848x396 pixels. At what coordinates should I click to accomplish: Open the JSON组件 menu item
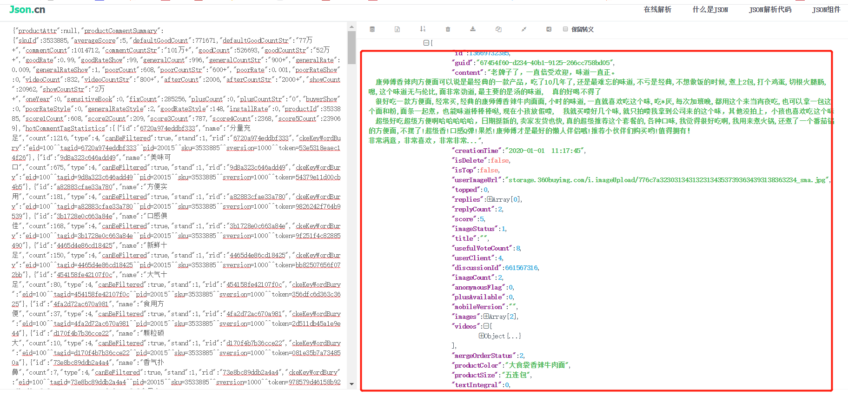826,10
